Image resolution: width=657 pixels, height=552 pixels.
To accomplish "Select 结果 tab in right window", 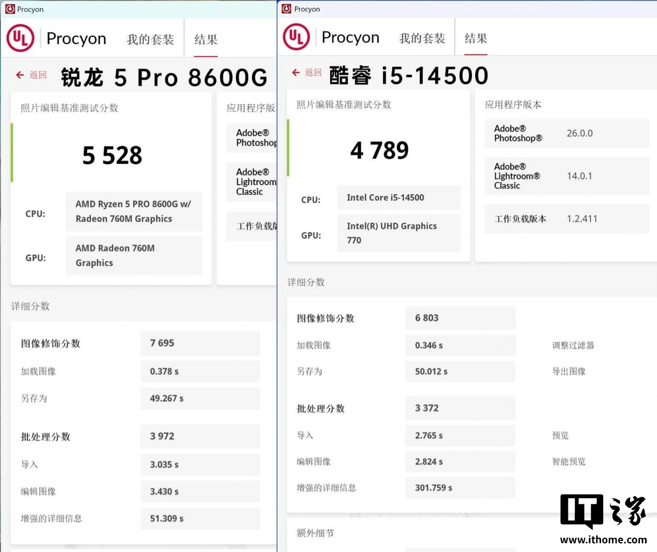I will click(x=476, y=38).
